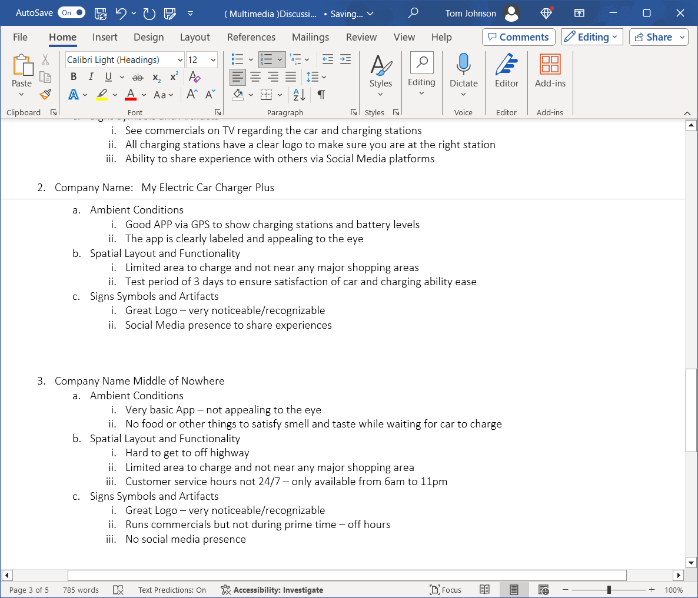This screenshot has height=598, width=698.
Task: Justify the paragraph text
Action: tap(291, 78)
